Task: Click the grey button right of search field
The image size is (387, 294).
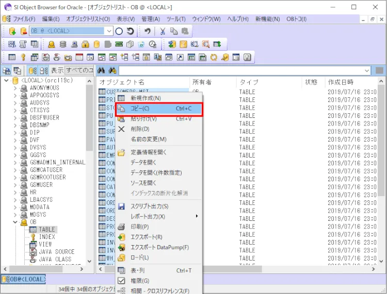Action: click(x=379, y=71)
